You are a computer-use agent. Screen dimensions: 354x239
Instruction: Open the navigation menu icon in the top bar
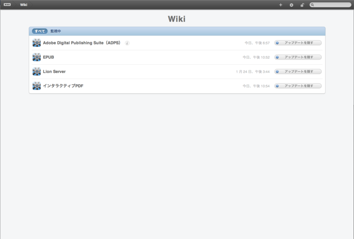point(7,5)
